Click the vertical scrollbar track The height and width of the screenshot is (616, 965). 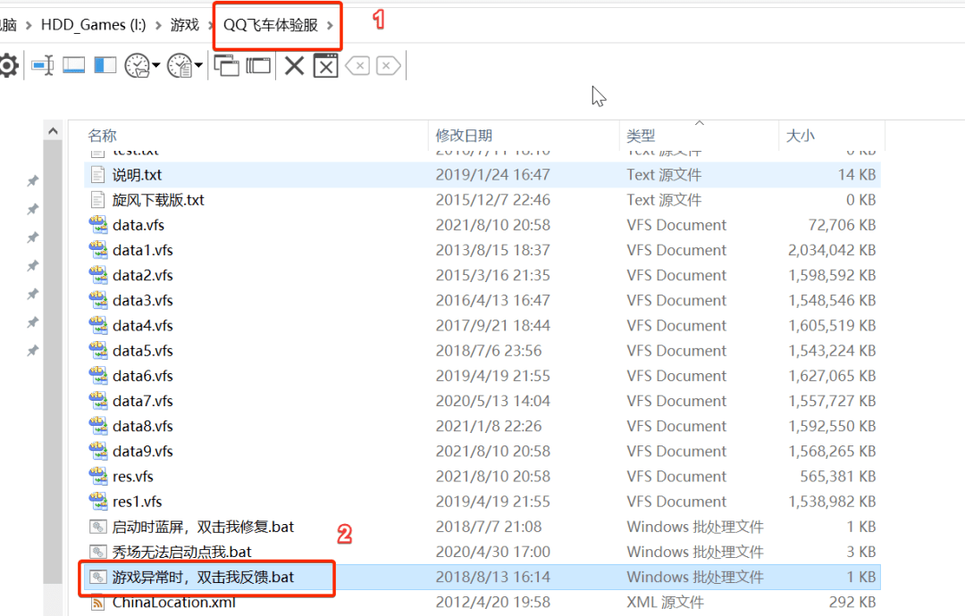[53, 362]
